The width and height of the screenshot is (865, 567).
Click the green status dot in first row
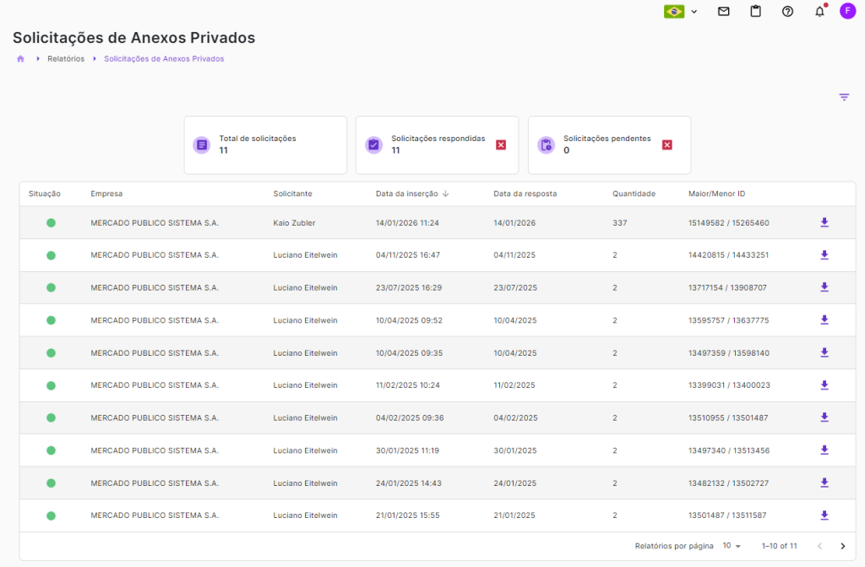[51, 223]
